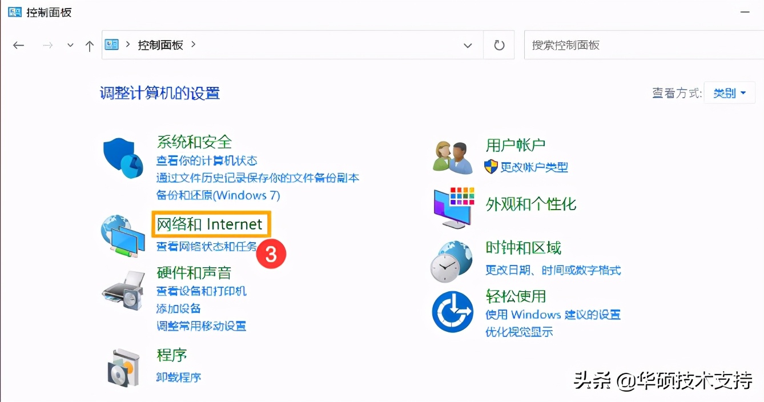Screen dimensions: 764x402
Task: Open the 外观和个性化 monitor icon
Action: pos(453,206)
